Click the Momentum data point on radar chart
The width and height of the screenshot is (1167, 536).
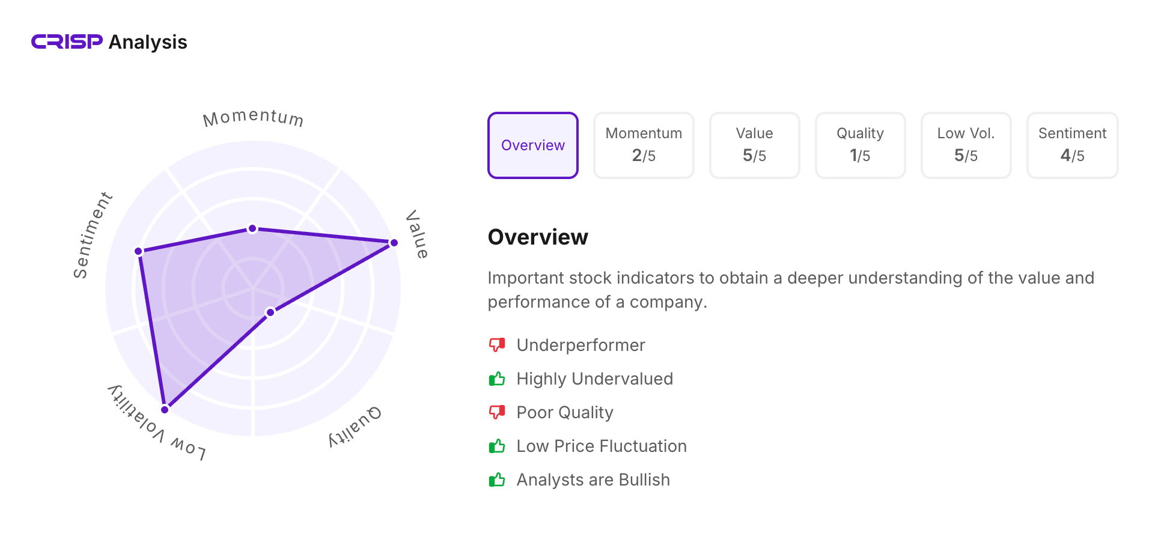point(252,228)
